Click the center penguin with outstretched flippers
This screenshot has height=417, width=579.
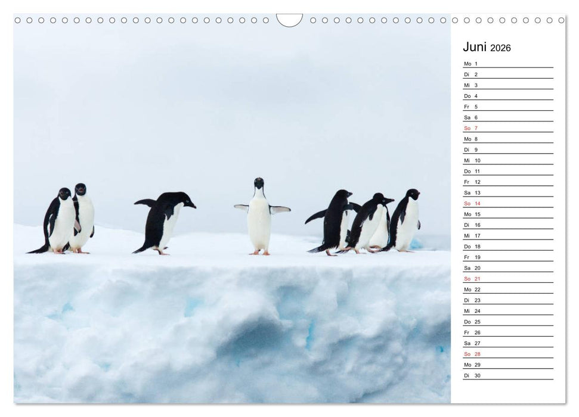coord(260,217)
